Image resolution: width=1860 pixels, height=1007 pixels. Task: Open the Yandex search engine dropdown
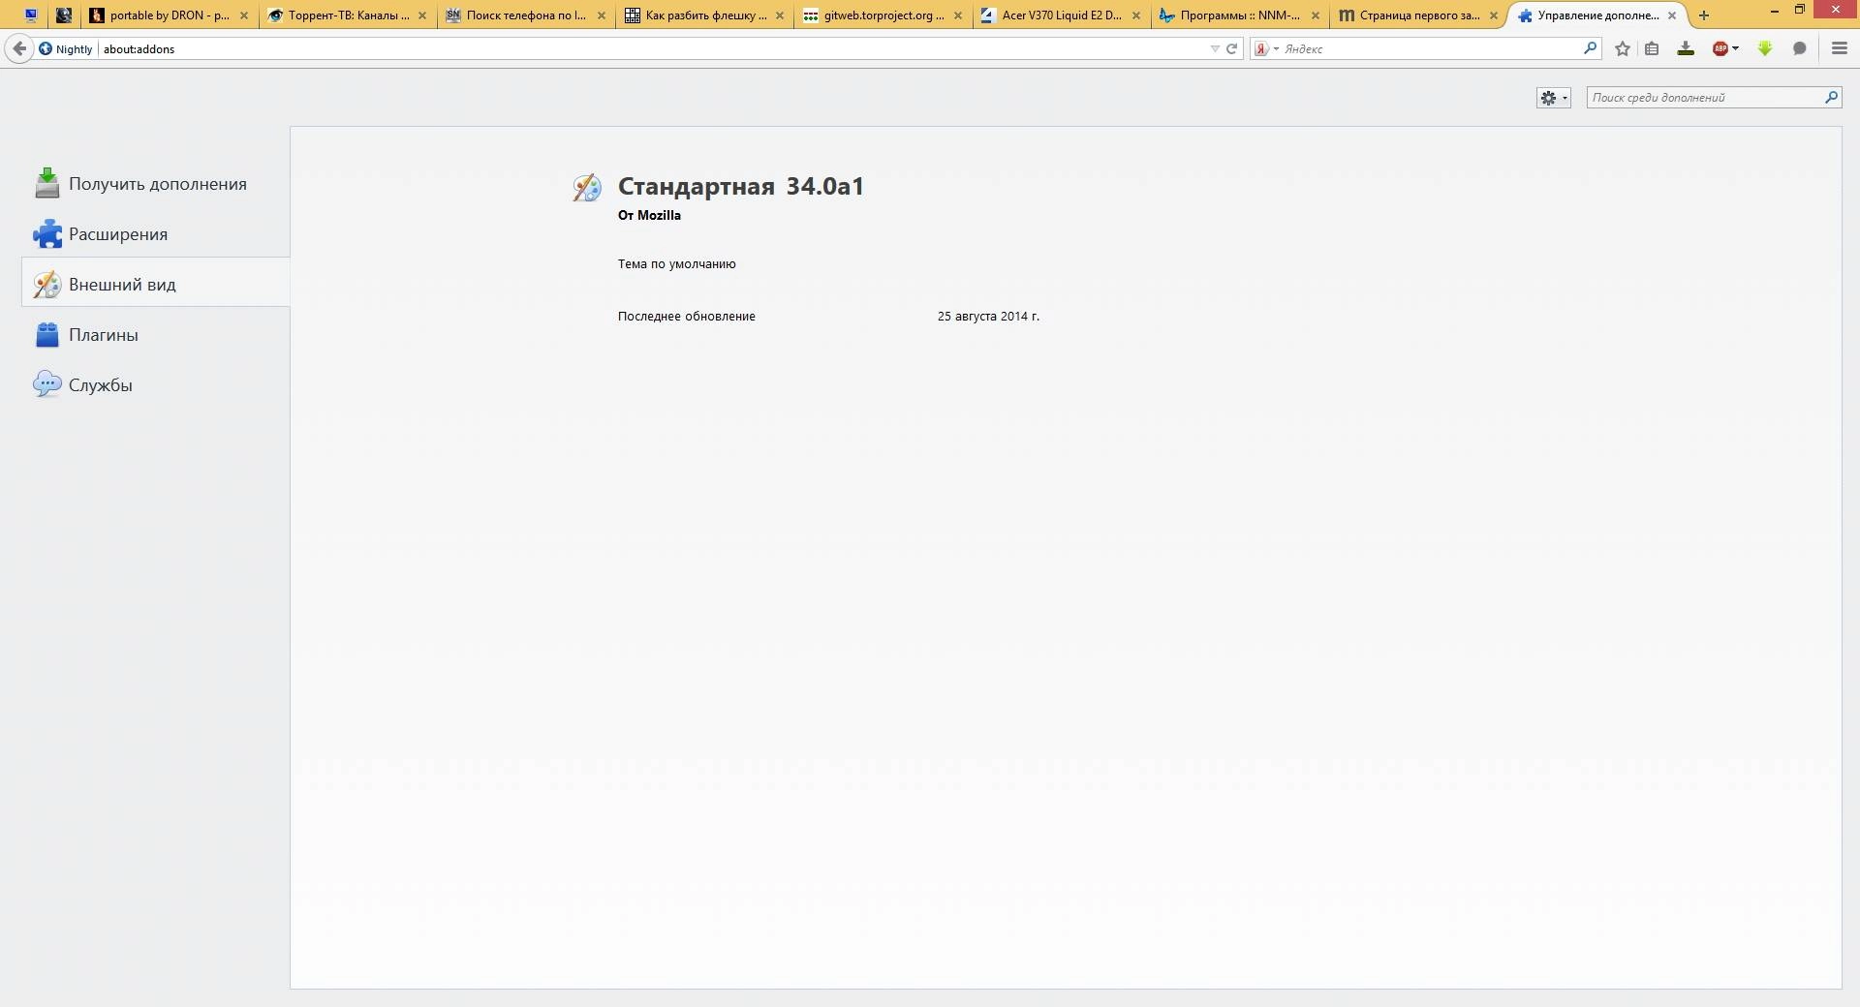pyautogui.click(x=1266, y=48)
